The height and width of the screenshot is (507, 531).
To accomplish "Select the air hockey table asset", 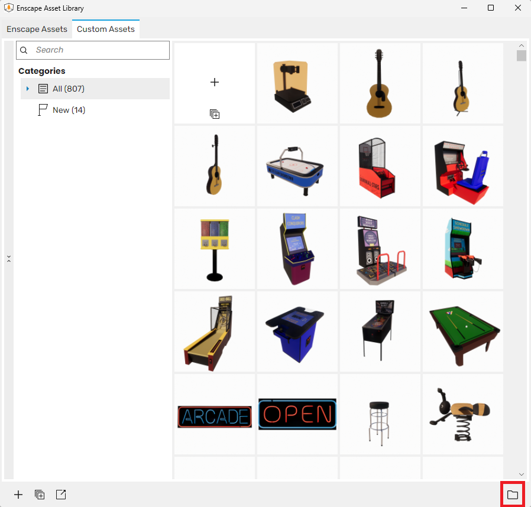I will coord(297,166).
